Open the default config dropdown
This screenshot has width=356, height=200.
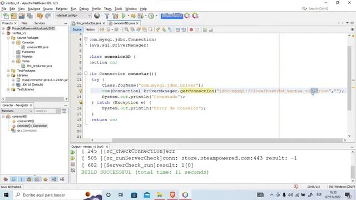tap(73, 16)
